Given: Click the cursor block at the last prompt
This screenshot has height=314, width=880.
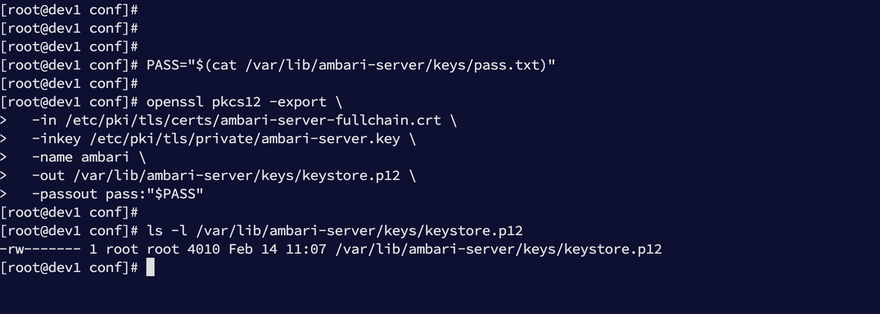Looking at the screenshot, I should click(150, 267).
